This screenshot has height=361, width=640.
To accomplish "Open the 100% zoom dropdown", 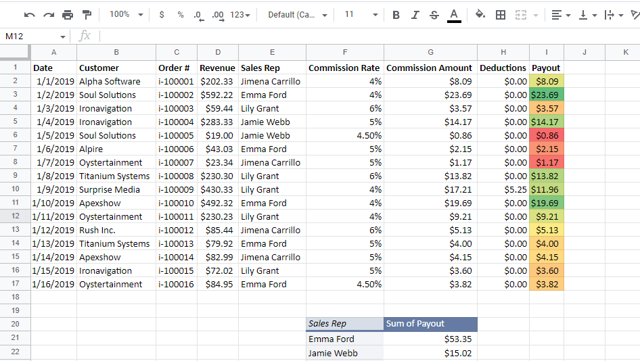I will pyautogui.click(x=127, y=15).
